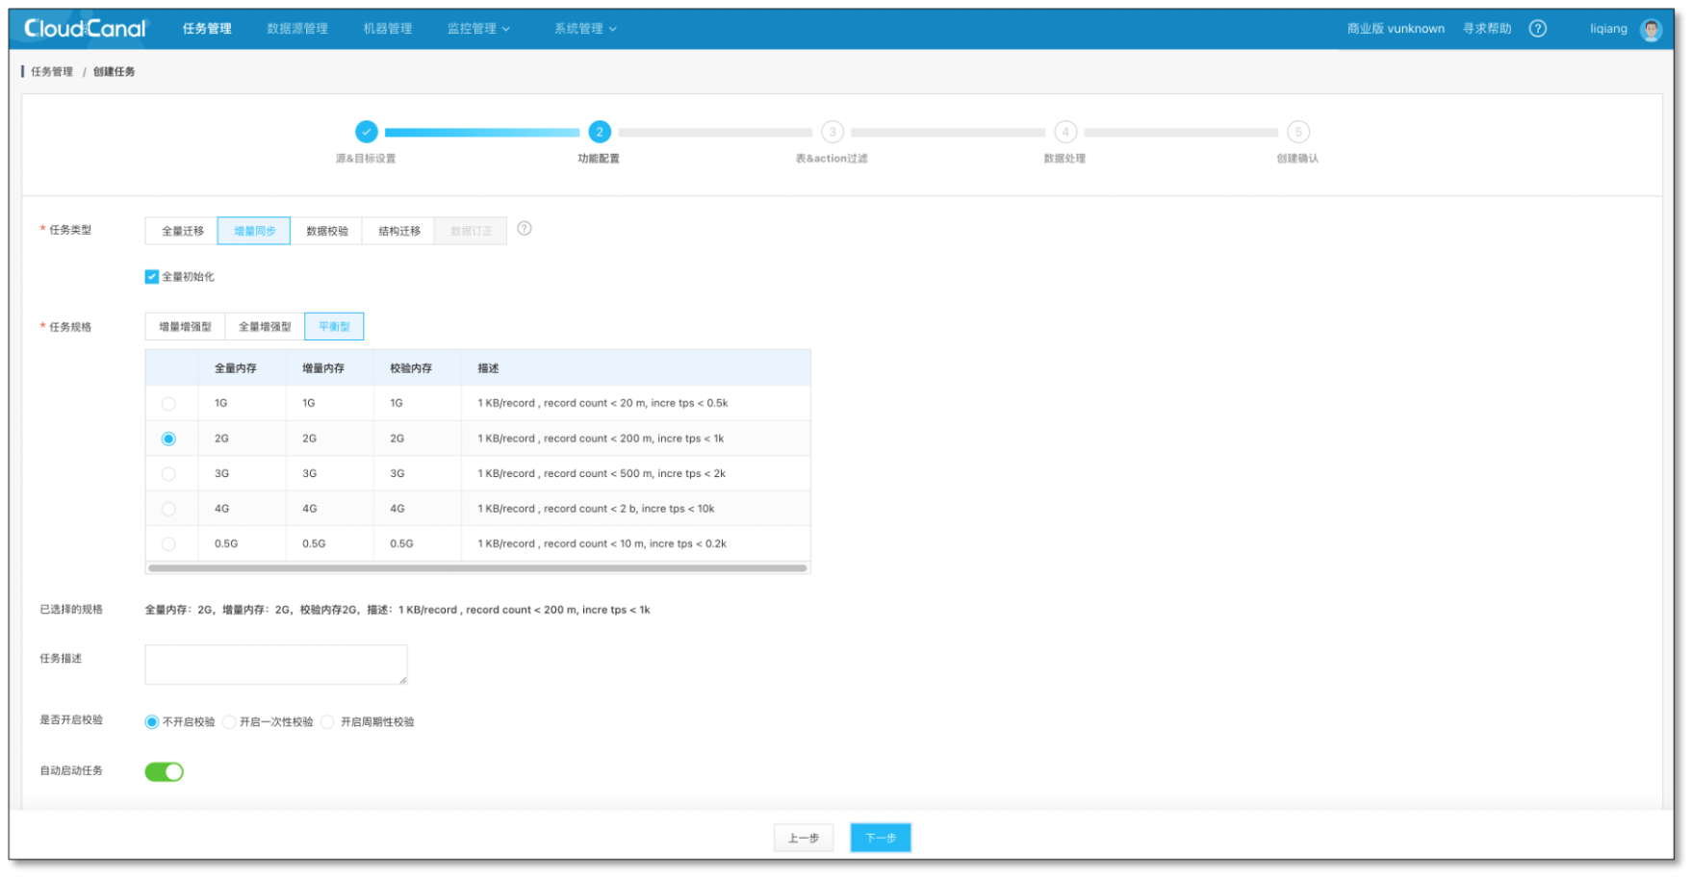Uncheck the 全量初始化 checkbox

pos(151,276)
